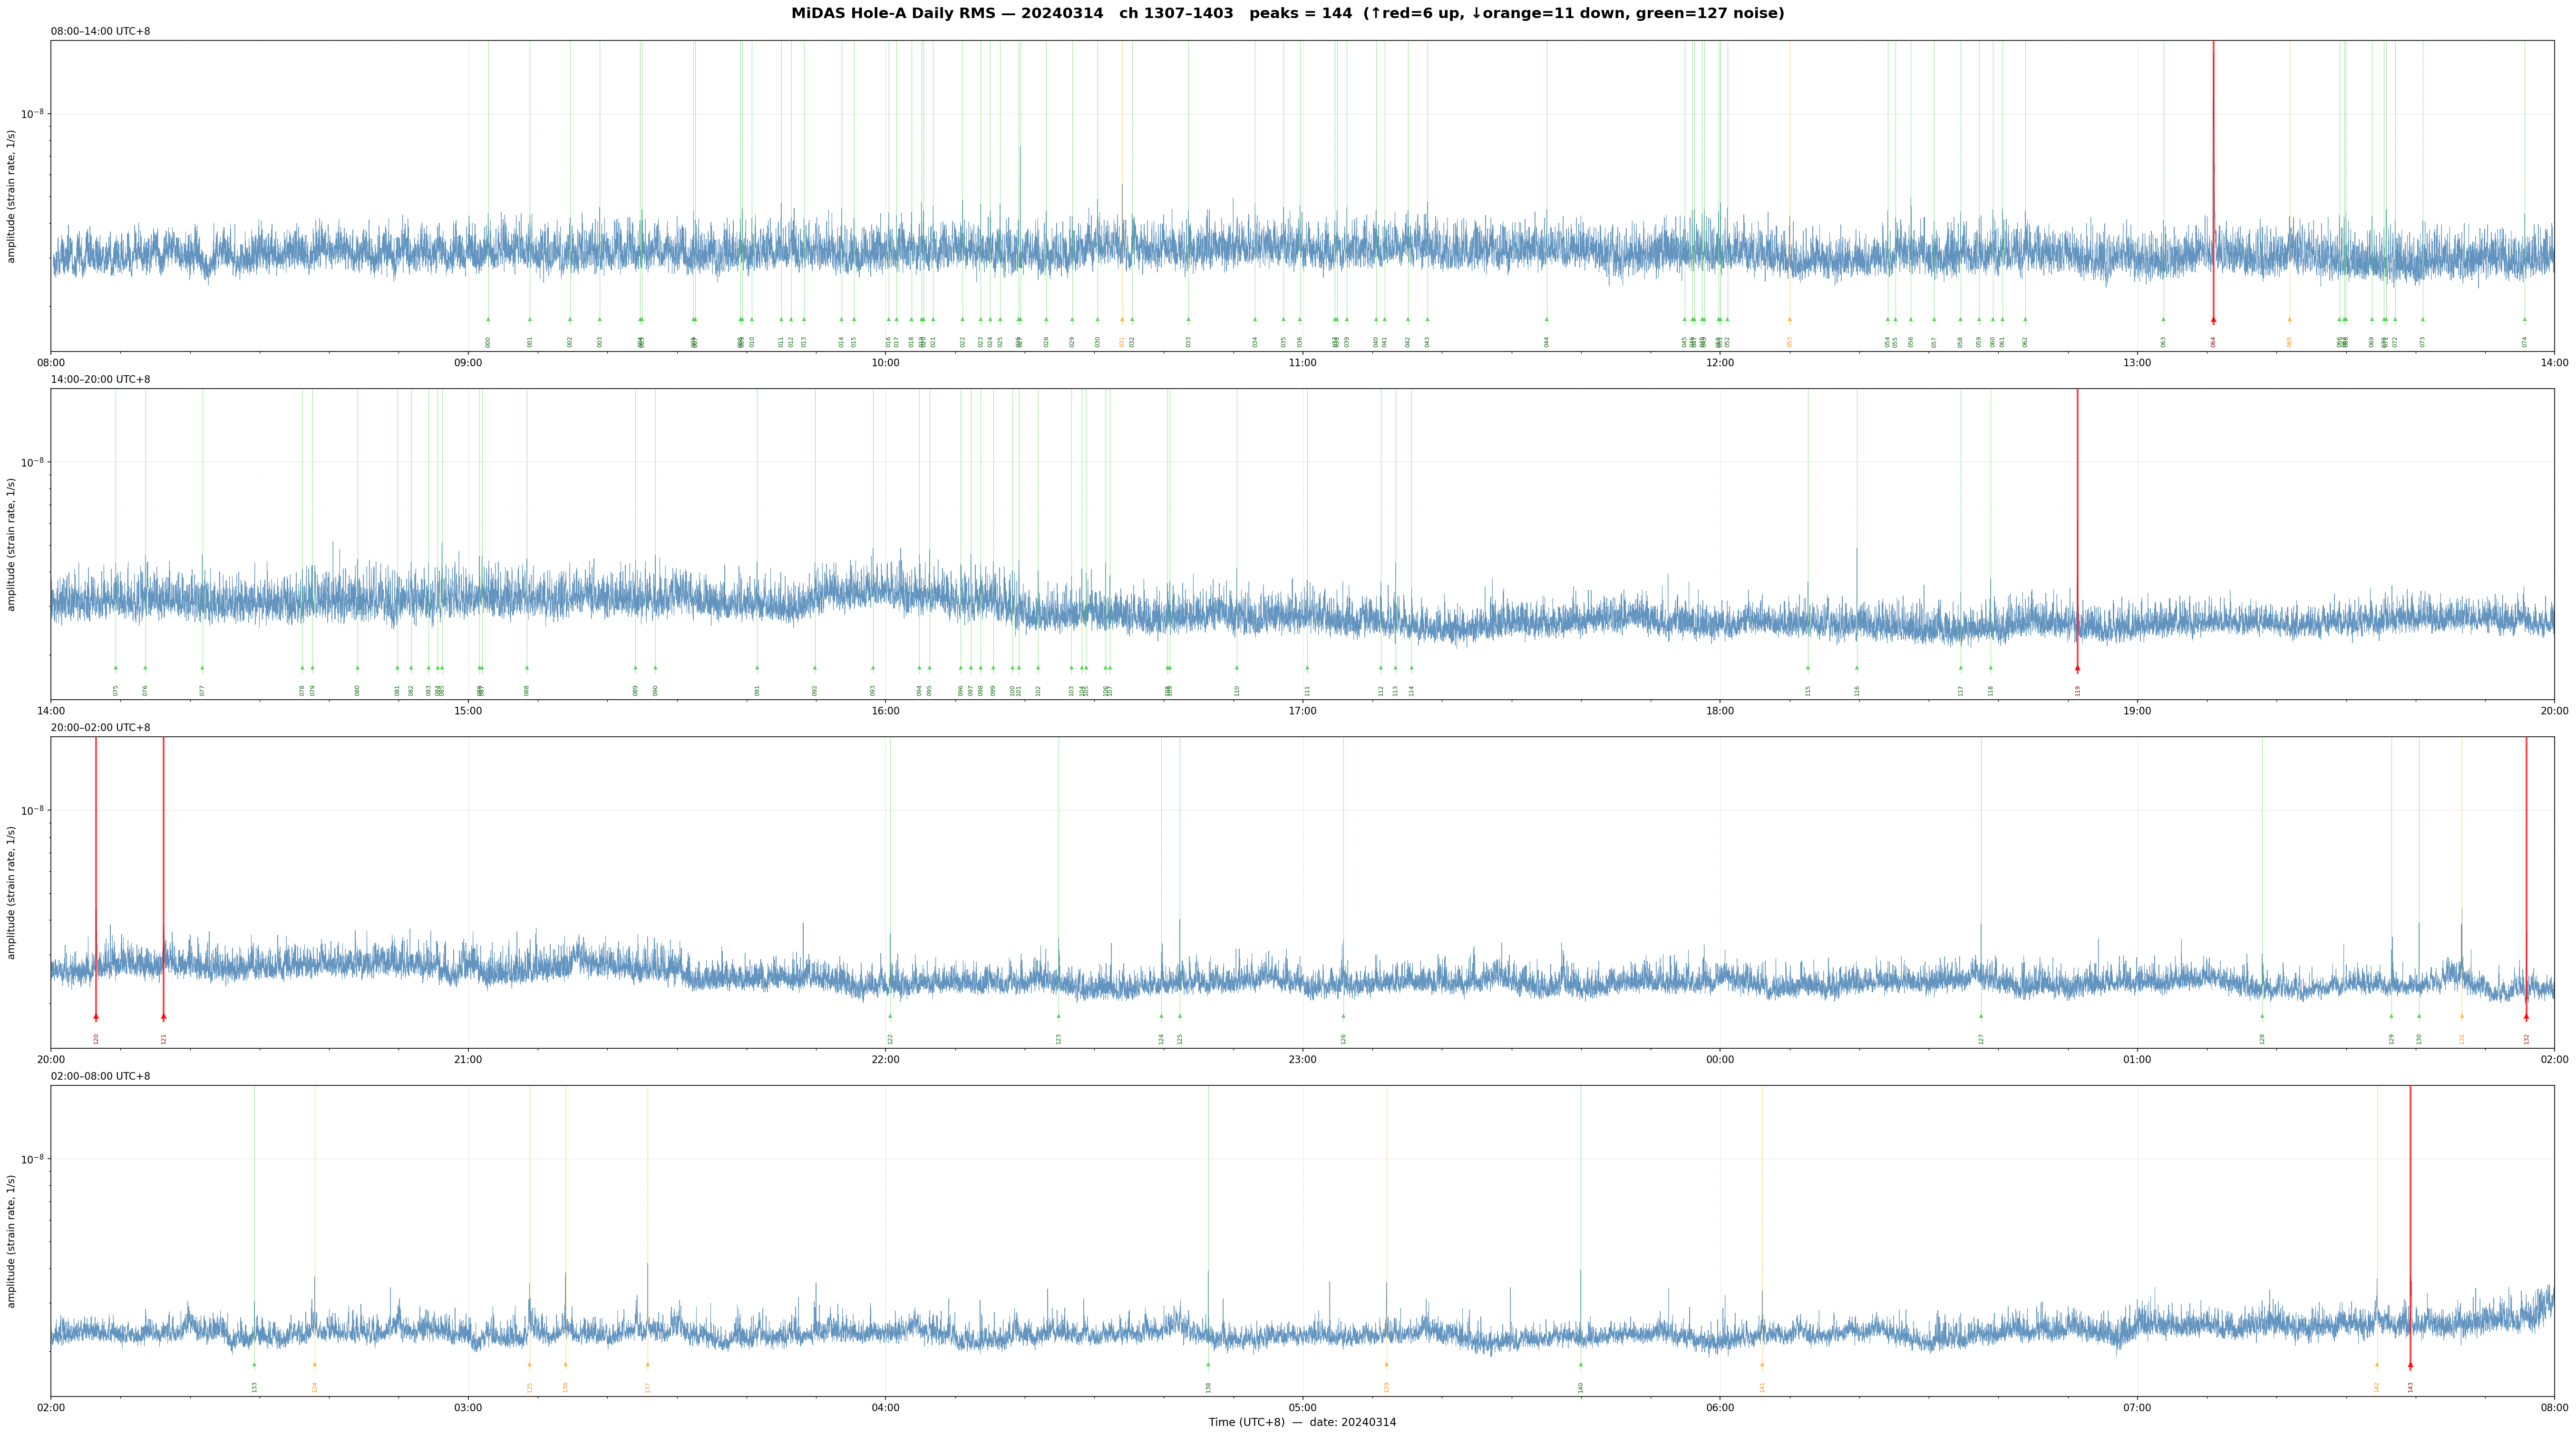Pick the orange peak marker labeled 141
This screenshot has width=2576, height=1435.
pyautogui.click(x=1762, y=1364)
